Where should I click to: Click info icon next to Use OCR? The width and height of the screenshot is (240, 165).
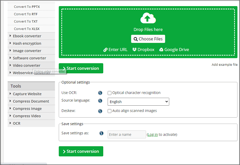point(100,93)
